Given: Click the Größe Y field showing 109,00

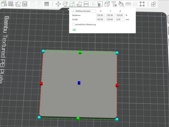Looking at the screenshot, I should coord(110,20).
